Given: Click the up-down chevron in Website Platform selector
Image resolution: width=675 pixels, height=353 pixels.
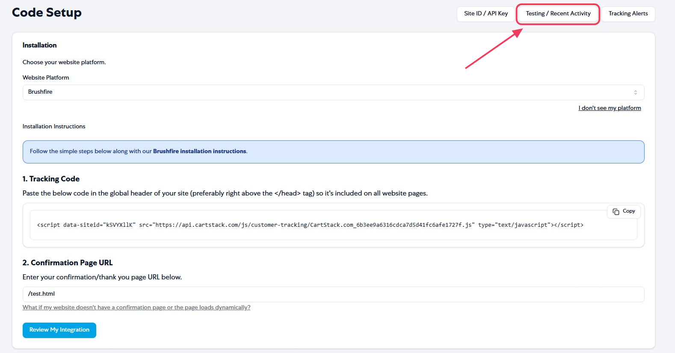Looking at the screenshot, I should click(x=636, y=92).
